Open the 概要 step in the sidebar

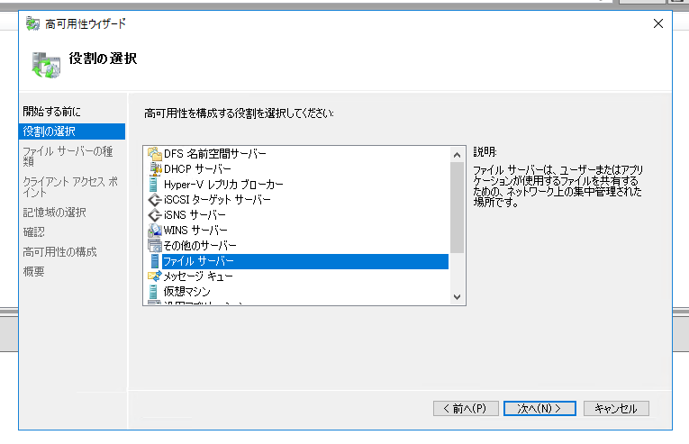(x=34, y=272)
